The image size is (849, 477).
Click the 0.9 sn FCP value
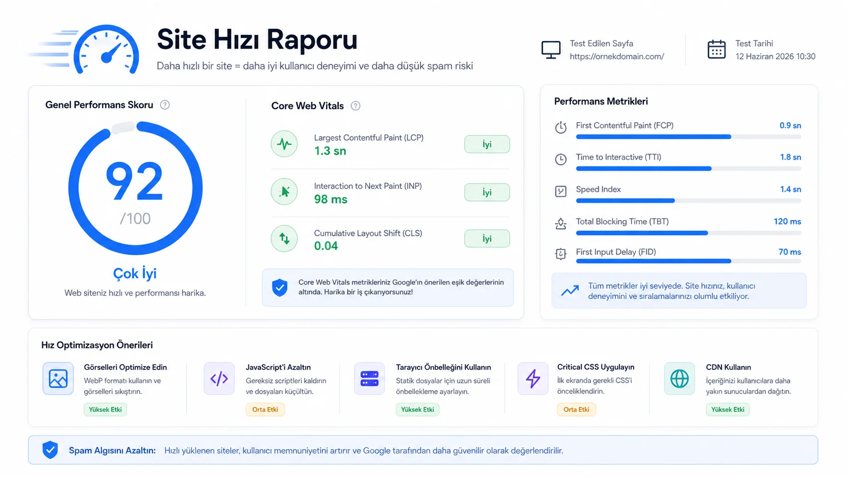790,125
